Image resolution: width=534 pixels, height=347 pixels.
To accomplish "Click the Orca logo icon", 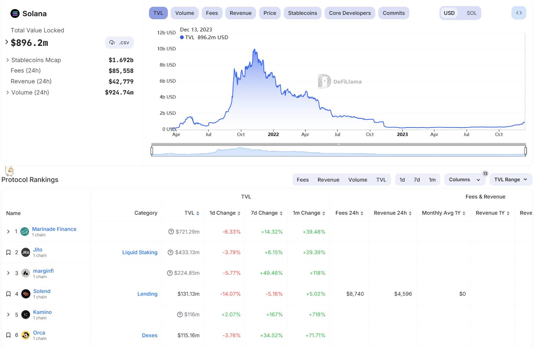I will click(26, 335).
